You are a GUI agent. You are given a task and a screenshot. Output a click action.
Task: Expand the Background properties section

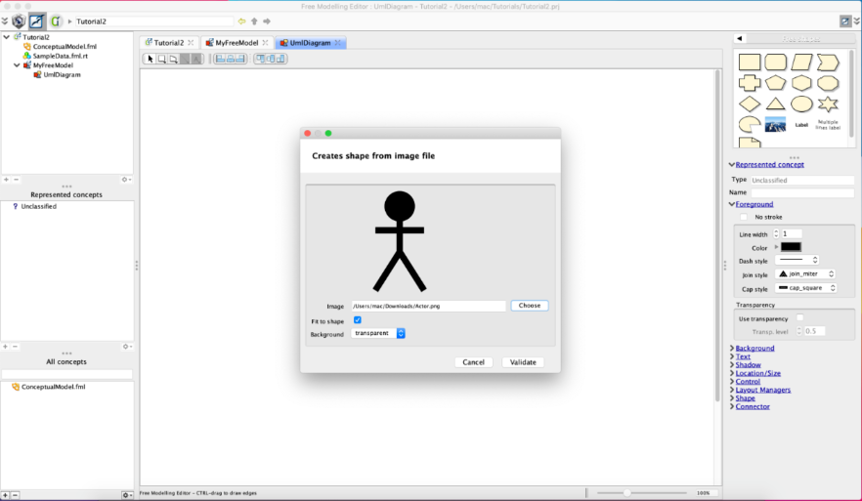coord(732,348)
